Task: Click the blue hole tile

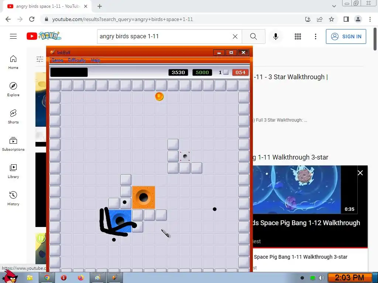Action: point(120,221)
